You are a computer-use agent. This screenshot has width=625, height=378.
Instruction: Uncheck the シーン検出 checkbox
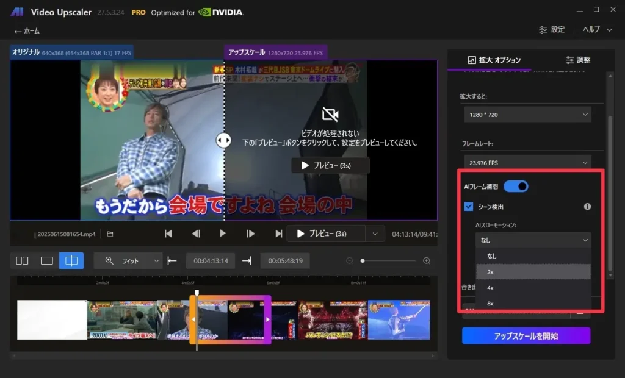(469, 207)
